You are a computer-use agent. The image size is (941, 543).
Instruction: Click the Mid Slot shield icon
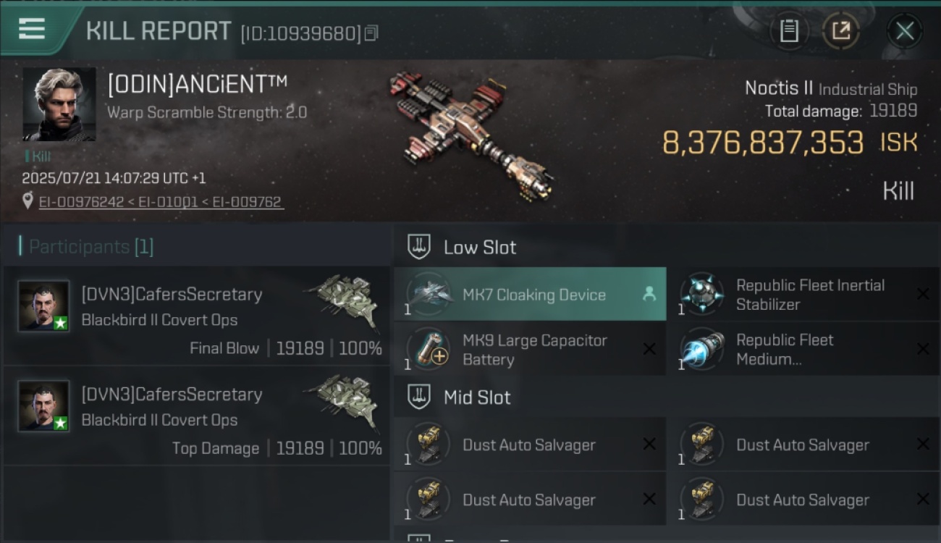pos(419,397)
